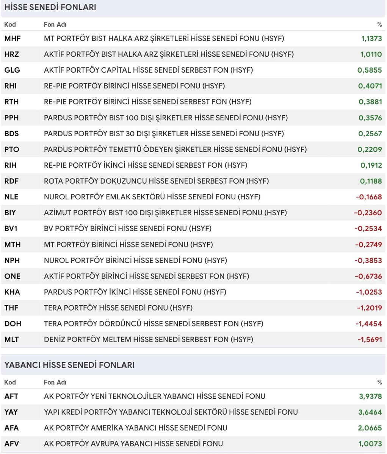Image resolution: width=387 pixels, height=454 pixels.
Task: Select the THF fund code
Action: [11, 308]
